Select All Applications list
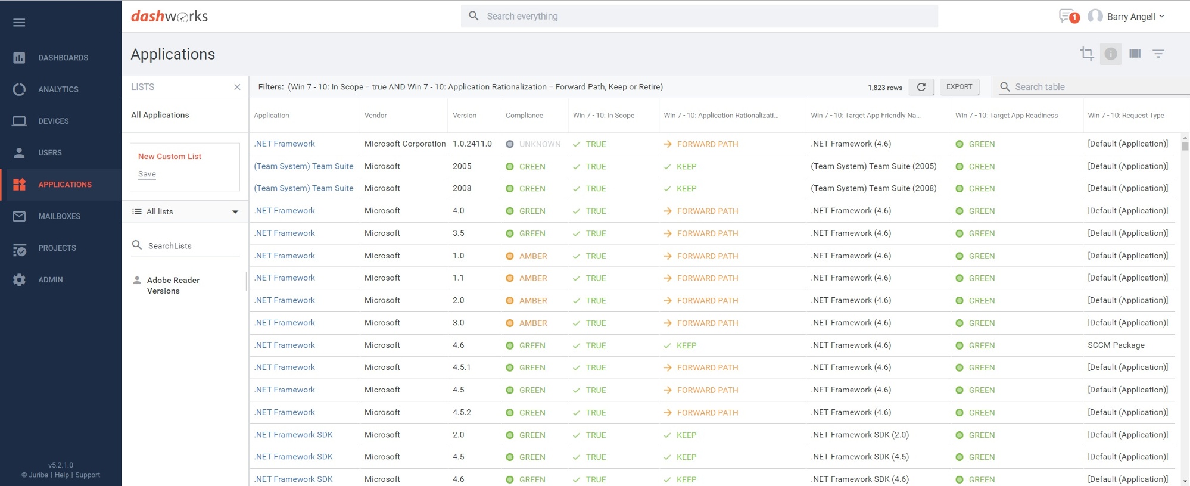The height and width of the screenshot is (486, 1190). coord(160,115)
